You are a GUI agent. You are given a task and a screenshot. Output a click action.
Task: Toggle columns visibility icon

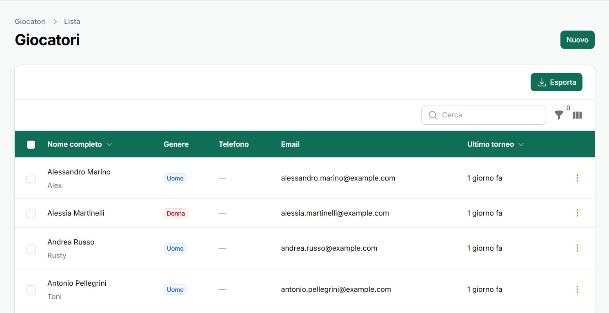[x=577, y=115]
